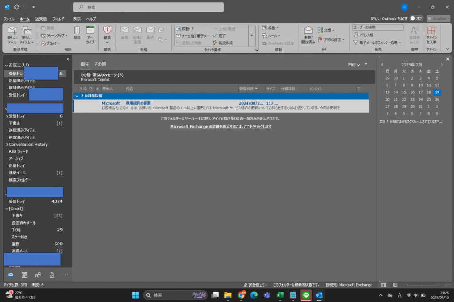Collapse the [Gmail] folder group

click(7, 209)
